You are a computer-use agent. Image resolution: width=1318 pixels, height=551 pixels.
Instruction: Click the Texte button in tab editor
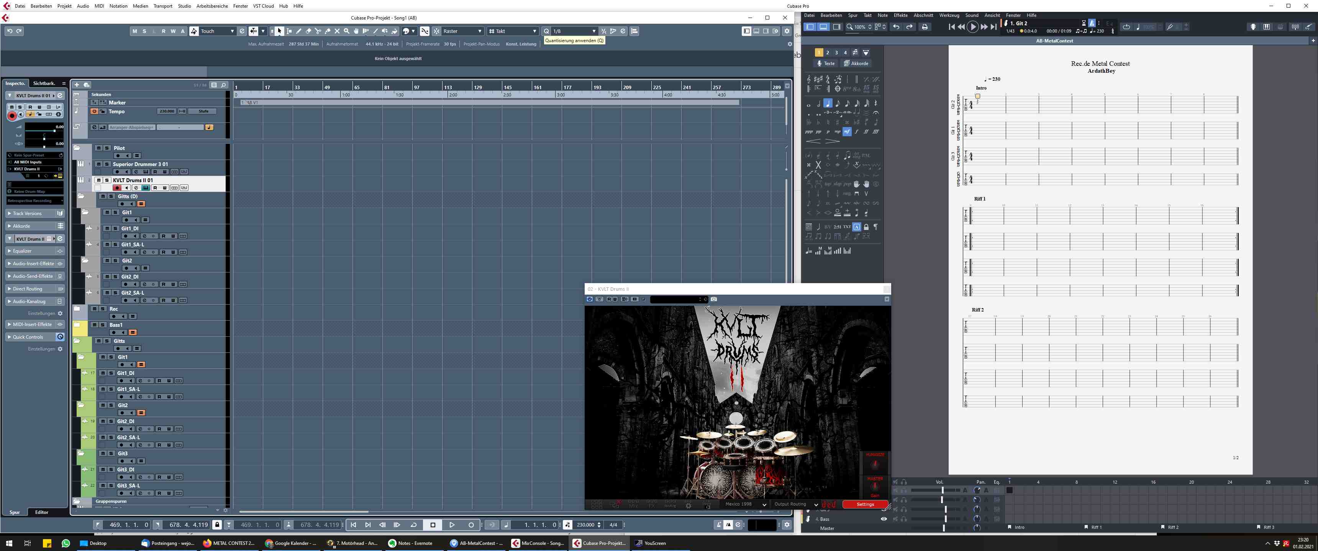[825, 64]
